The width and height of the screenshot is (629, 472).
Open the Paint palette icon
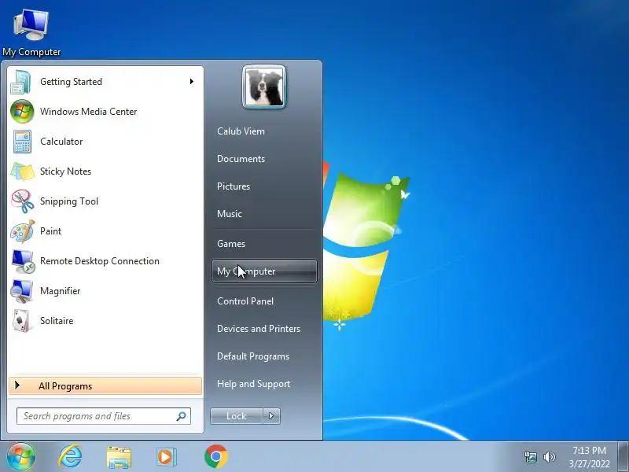coord(23,231)
